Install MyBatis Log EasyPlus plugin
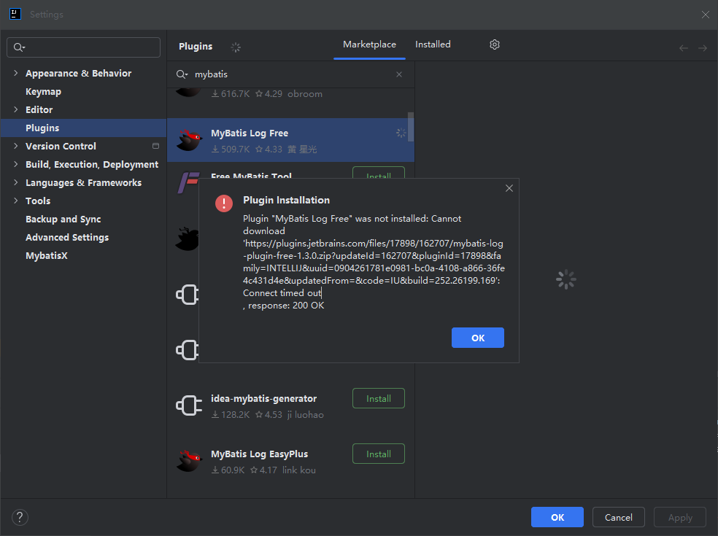 click(379, 454)
